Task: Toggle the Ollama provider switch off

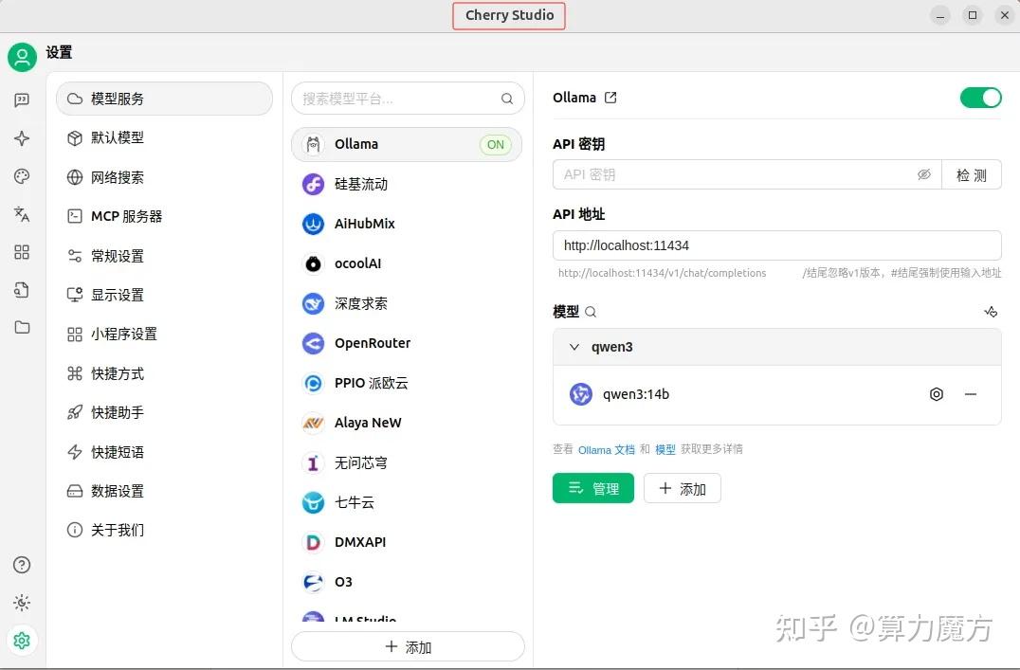Action: [x=981, y=97]
